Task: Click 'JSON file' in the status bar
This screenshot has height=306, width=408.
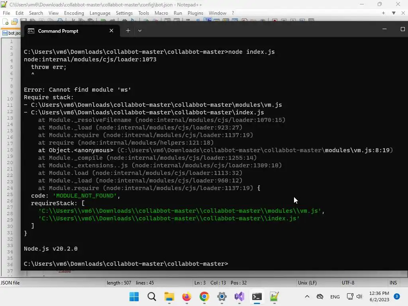Action: click(x=10, y=283)
